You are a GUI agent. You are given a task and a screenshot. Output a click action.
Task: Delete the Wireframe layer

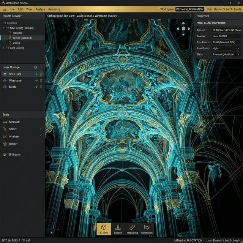pos(41,80)
